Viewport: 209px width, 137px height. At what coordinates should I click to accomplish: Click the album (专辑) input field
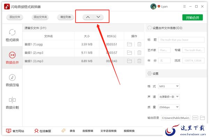(x=193, y=50)
